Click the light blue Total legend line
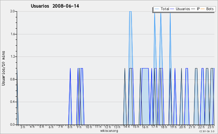 pos(157,9)
